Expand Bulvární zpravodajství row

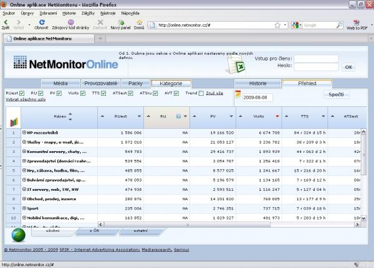[x=24, y=180]
